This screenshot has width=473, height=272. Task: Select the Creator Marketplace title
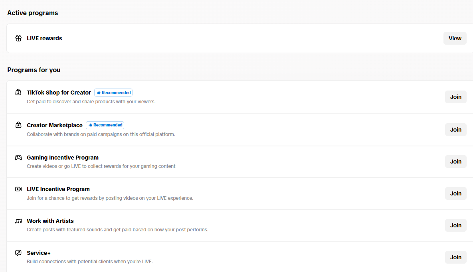(55, 125)
